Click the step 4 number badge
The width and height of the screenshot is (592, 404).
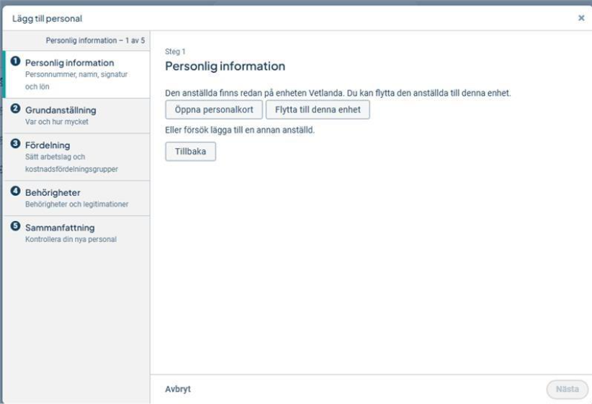coord(16,192)
